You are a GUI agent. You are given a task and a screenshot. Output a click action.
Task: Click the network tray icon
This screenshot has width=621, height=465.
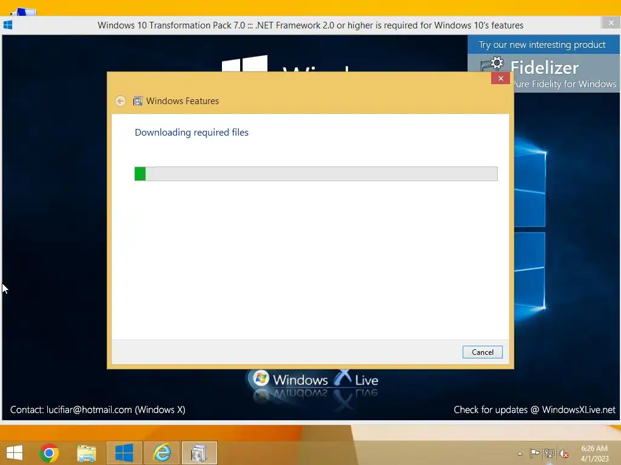click(x=549, y=453)
